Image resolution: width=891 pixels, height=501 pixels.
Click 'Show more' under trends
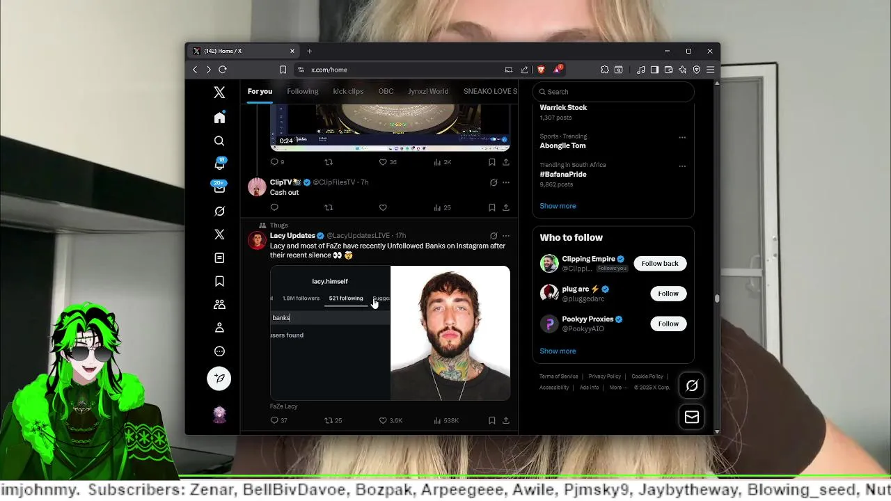[x=558, y=206]
